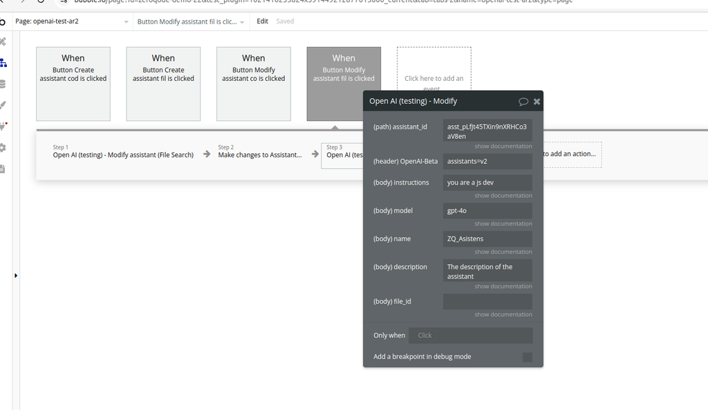This screenshot has width=708, height=410.
Task: Close the Open AI (testing) - Modify panel
Action: (537, 102)
